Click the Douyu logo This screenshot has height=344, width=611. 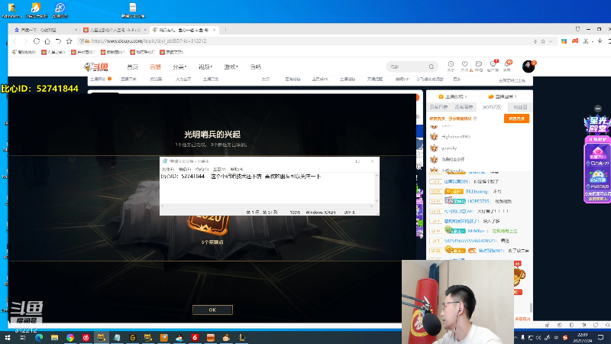click(96, 67)
